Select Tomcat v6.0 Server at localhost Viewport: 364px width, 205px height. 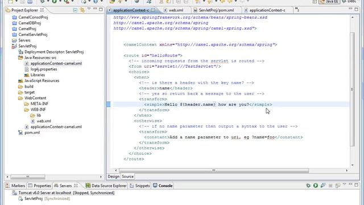[67, 193]
